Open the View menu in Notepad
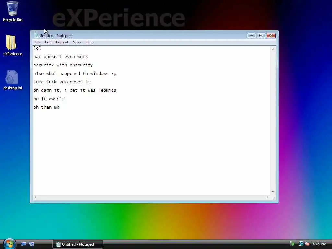The height and width of the screenshot is (249, 332). click(x=77, y=42)
